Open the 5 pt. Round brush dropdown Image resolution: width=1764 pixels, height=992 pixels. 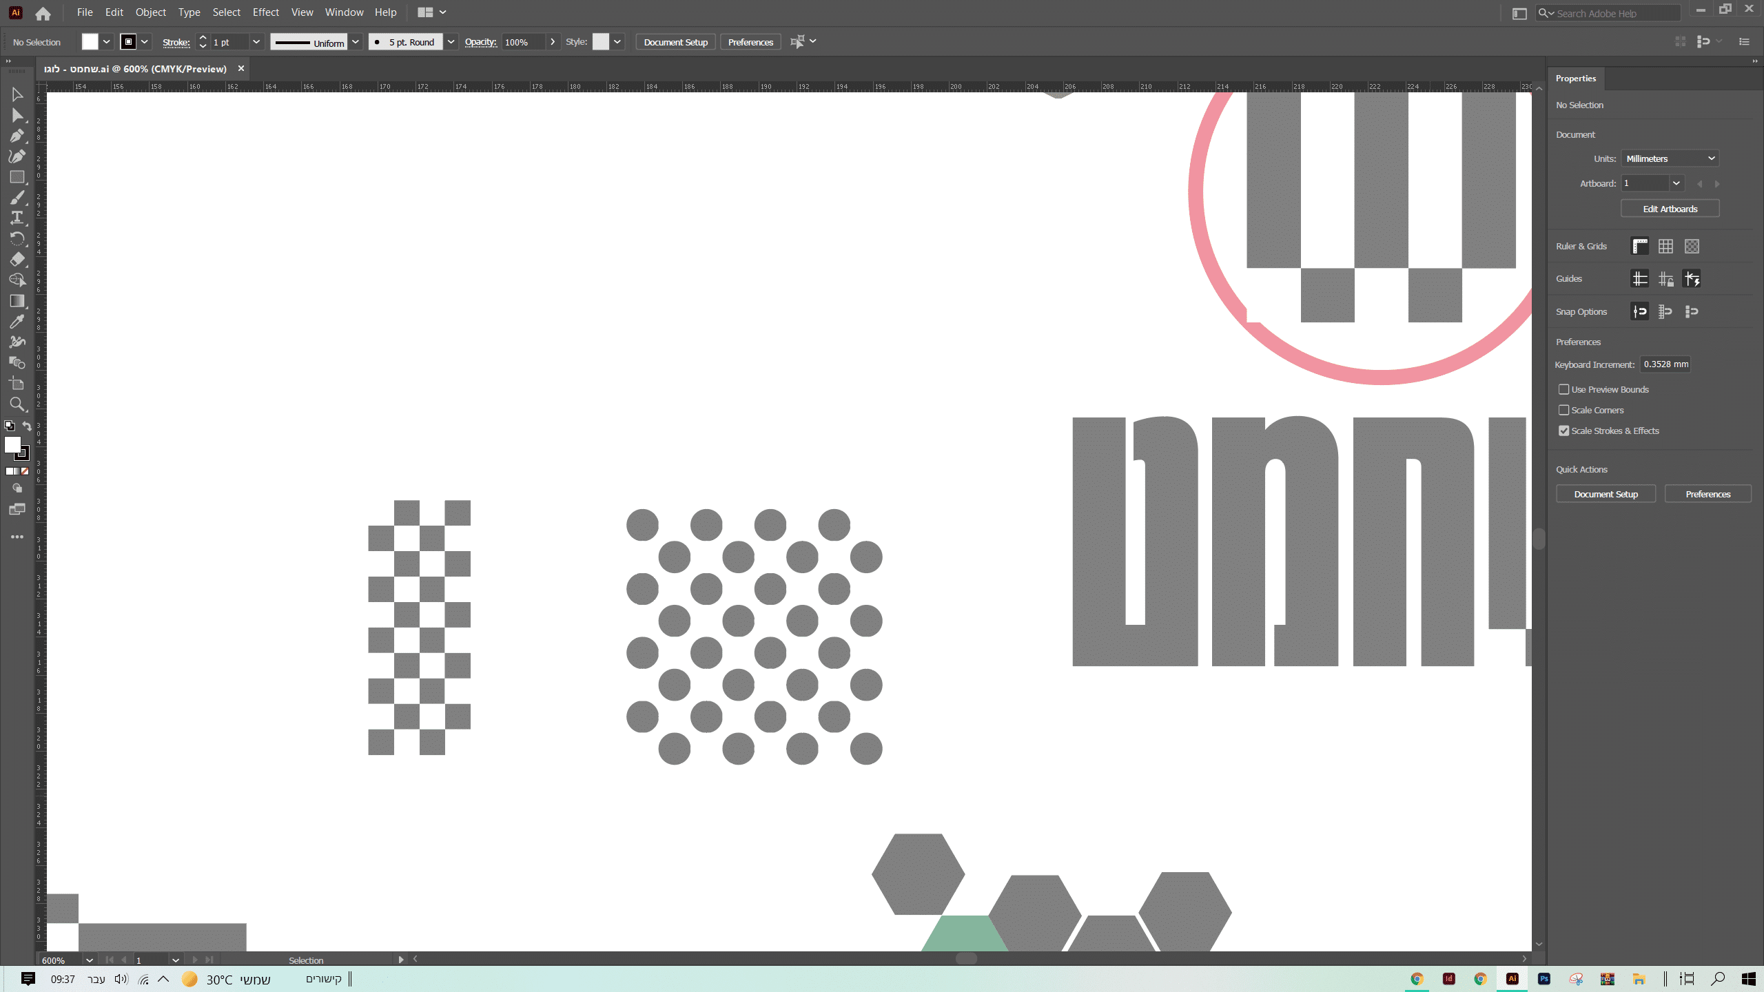[451, 42]
